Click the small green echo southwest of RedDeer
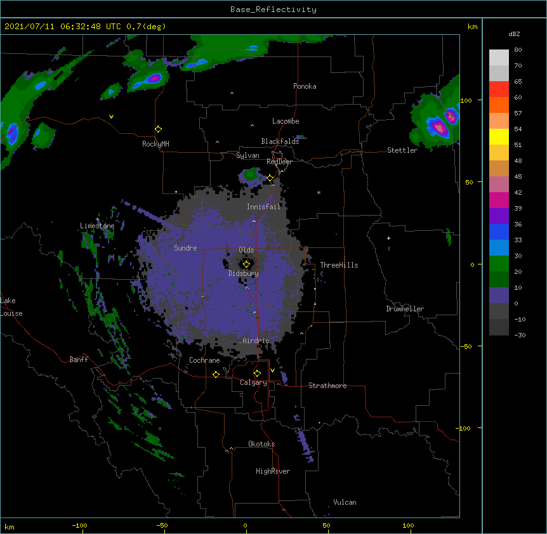 251,174
